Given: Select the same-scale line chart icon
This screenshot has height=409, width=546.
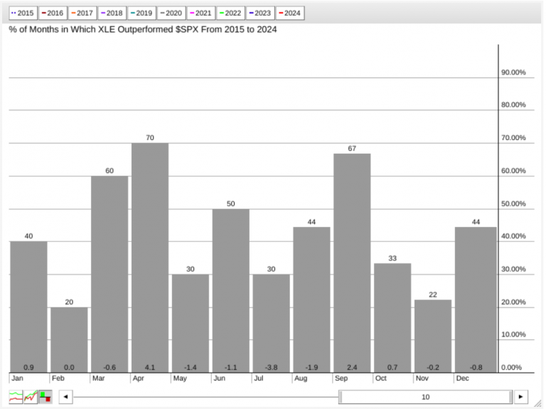Looking at the screenshot, I should [x=31, y=397].
